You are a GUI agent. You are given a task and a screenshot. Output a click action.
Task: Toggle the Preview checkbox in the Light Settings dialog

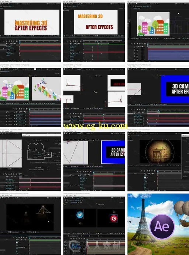pos(184,177)
